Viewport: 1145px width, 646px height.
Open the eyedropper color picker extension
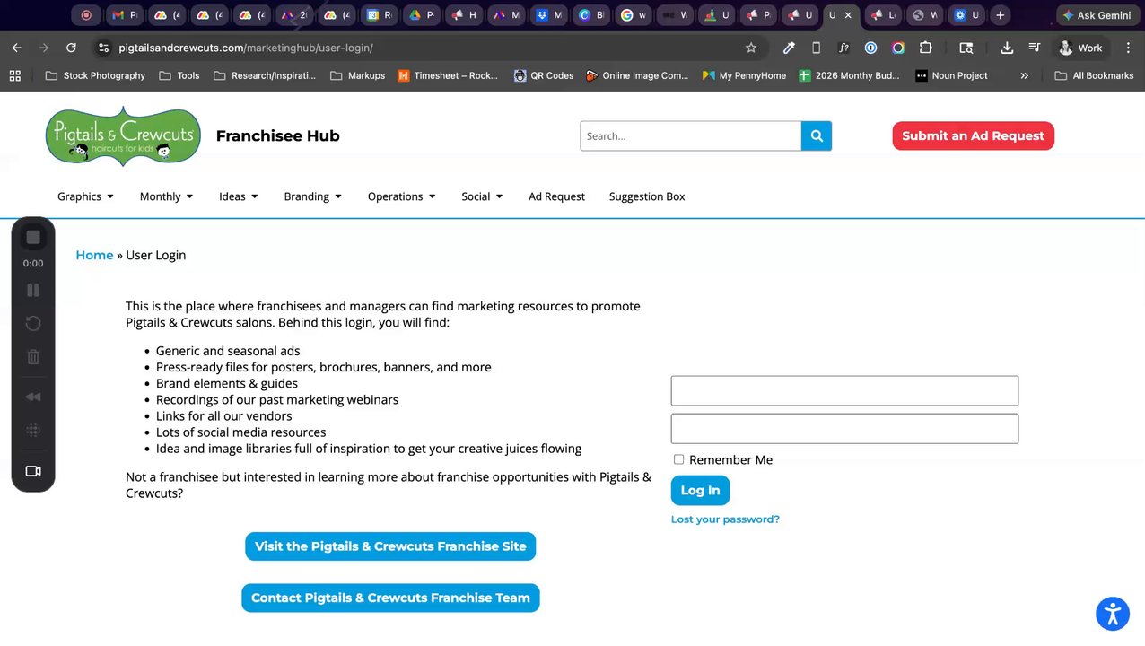click(789, 48)
